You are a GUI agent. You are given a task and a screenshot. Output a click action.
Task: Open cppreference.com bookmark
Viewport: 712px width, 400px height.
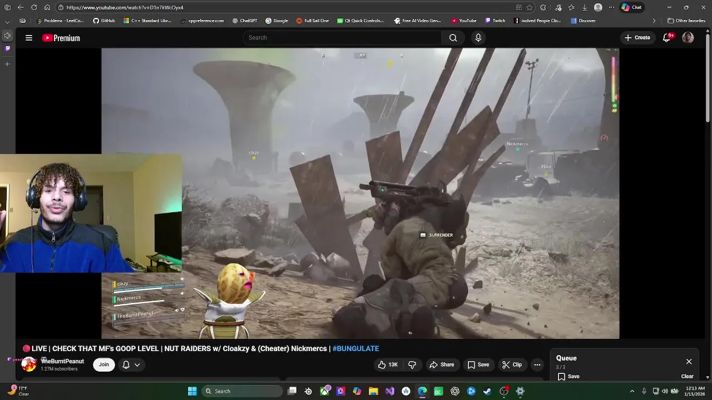point(202,21)
